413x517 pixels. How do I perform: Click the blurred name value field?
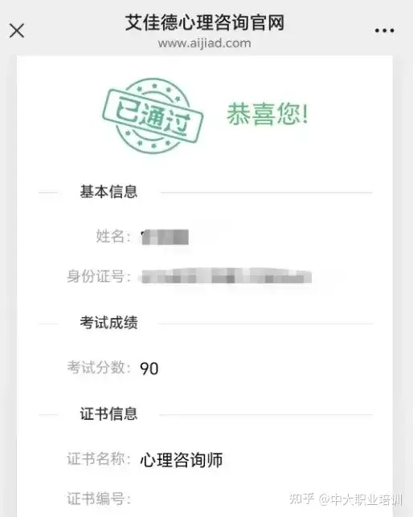point(165,237)
